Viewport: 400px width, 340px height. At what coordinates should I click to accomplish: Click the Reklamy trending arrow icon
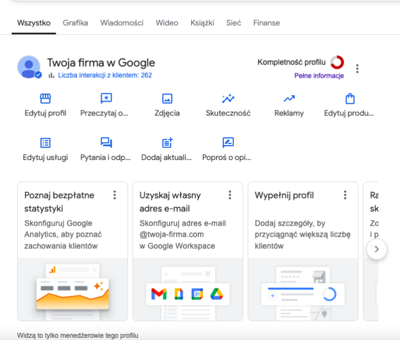tap(289, 99)
